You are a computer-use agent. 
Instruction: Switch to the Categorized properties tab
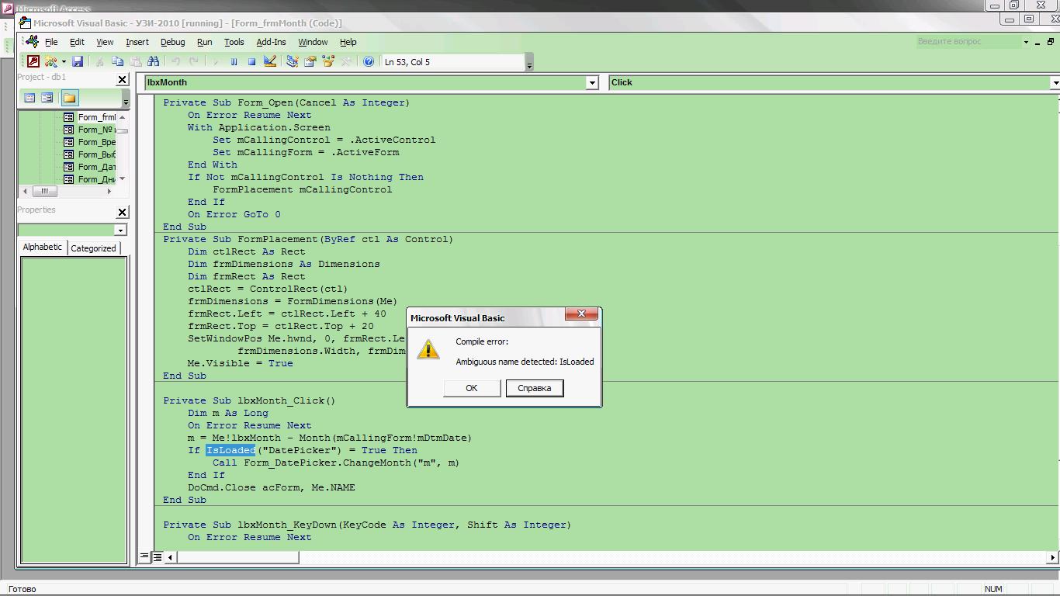point(93,248)
